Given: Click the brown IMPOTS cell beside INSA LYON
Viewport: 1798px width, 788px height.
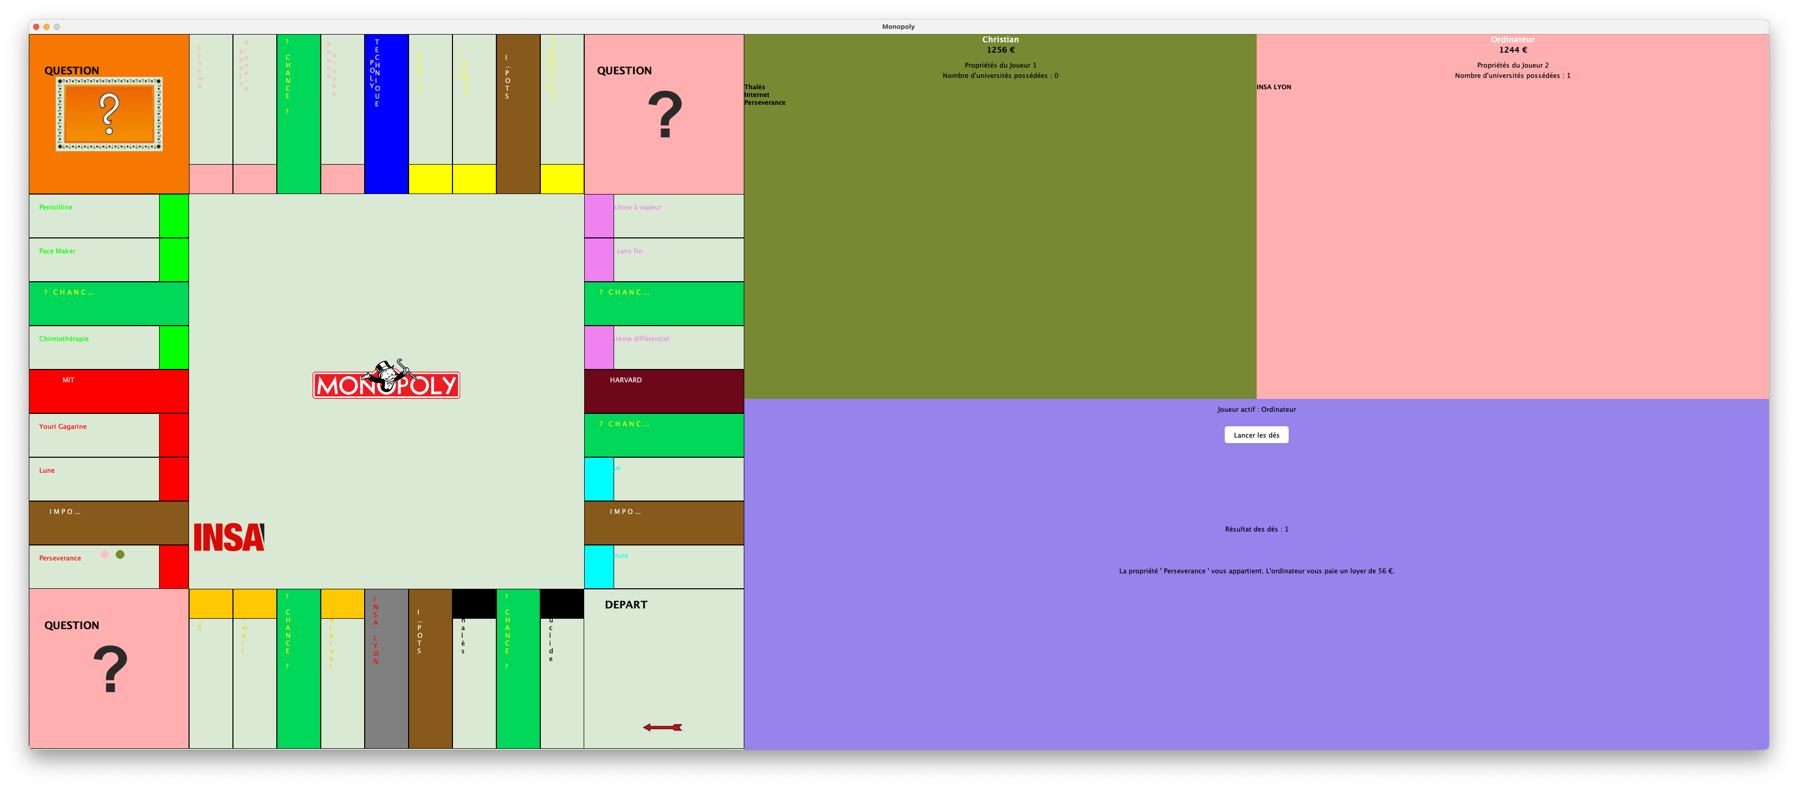Looking at the screenshot, I should (x=430, y=669).
